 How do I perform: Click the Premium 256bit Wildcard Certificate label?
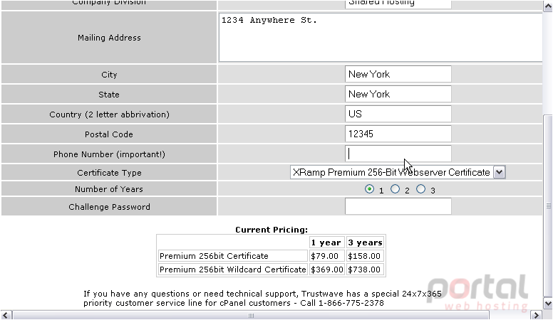point(233,270)
